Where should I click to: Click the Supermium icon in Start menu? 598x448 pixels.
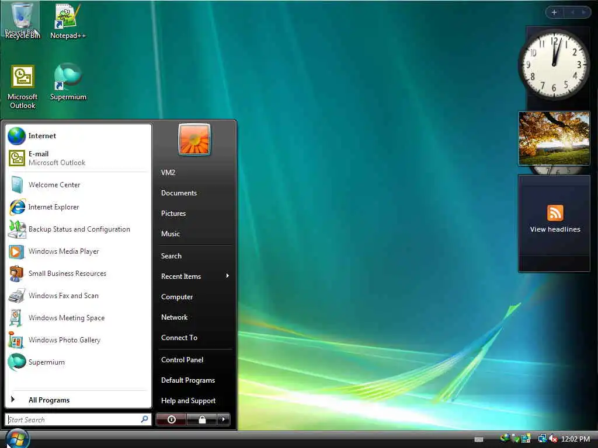point(17,362)
